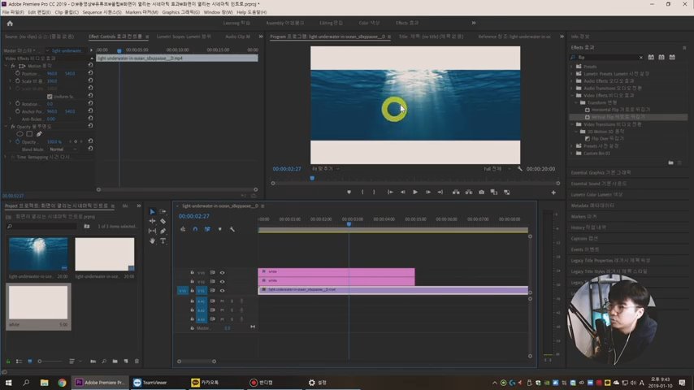Switch to the Lumetri Scopes tab
Image resolution: width=694 pixels, height=390 pixels.
(x=183, y=37)
